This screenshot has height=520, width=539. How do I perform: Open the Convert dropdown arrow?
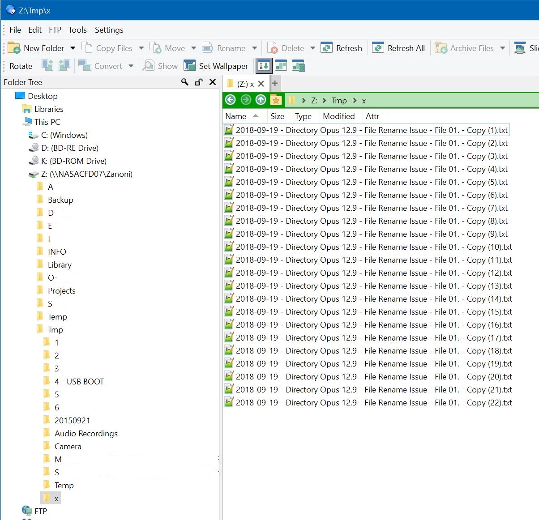pyautogui.click(x=131, y=66)
